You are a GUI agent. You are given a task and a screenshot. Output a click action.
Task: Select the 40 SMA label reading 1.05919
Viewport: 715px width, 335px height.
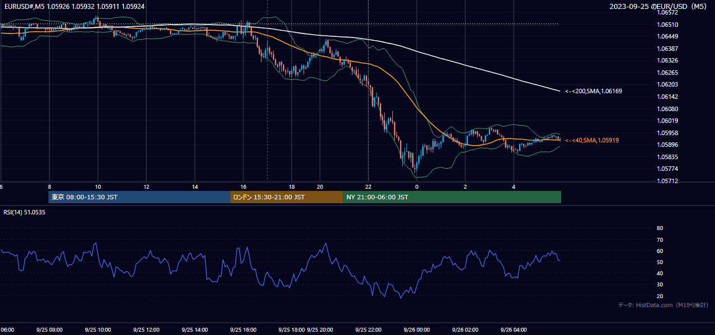pos(591,140)
